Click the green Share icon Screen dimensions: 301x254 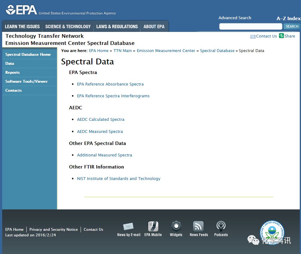281,36
